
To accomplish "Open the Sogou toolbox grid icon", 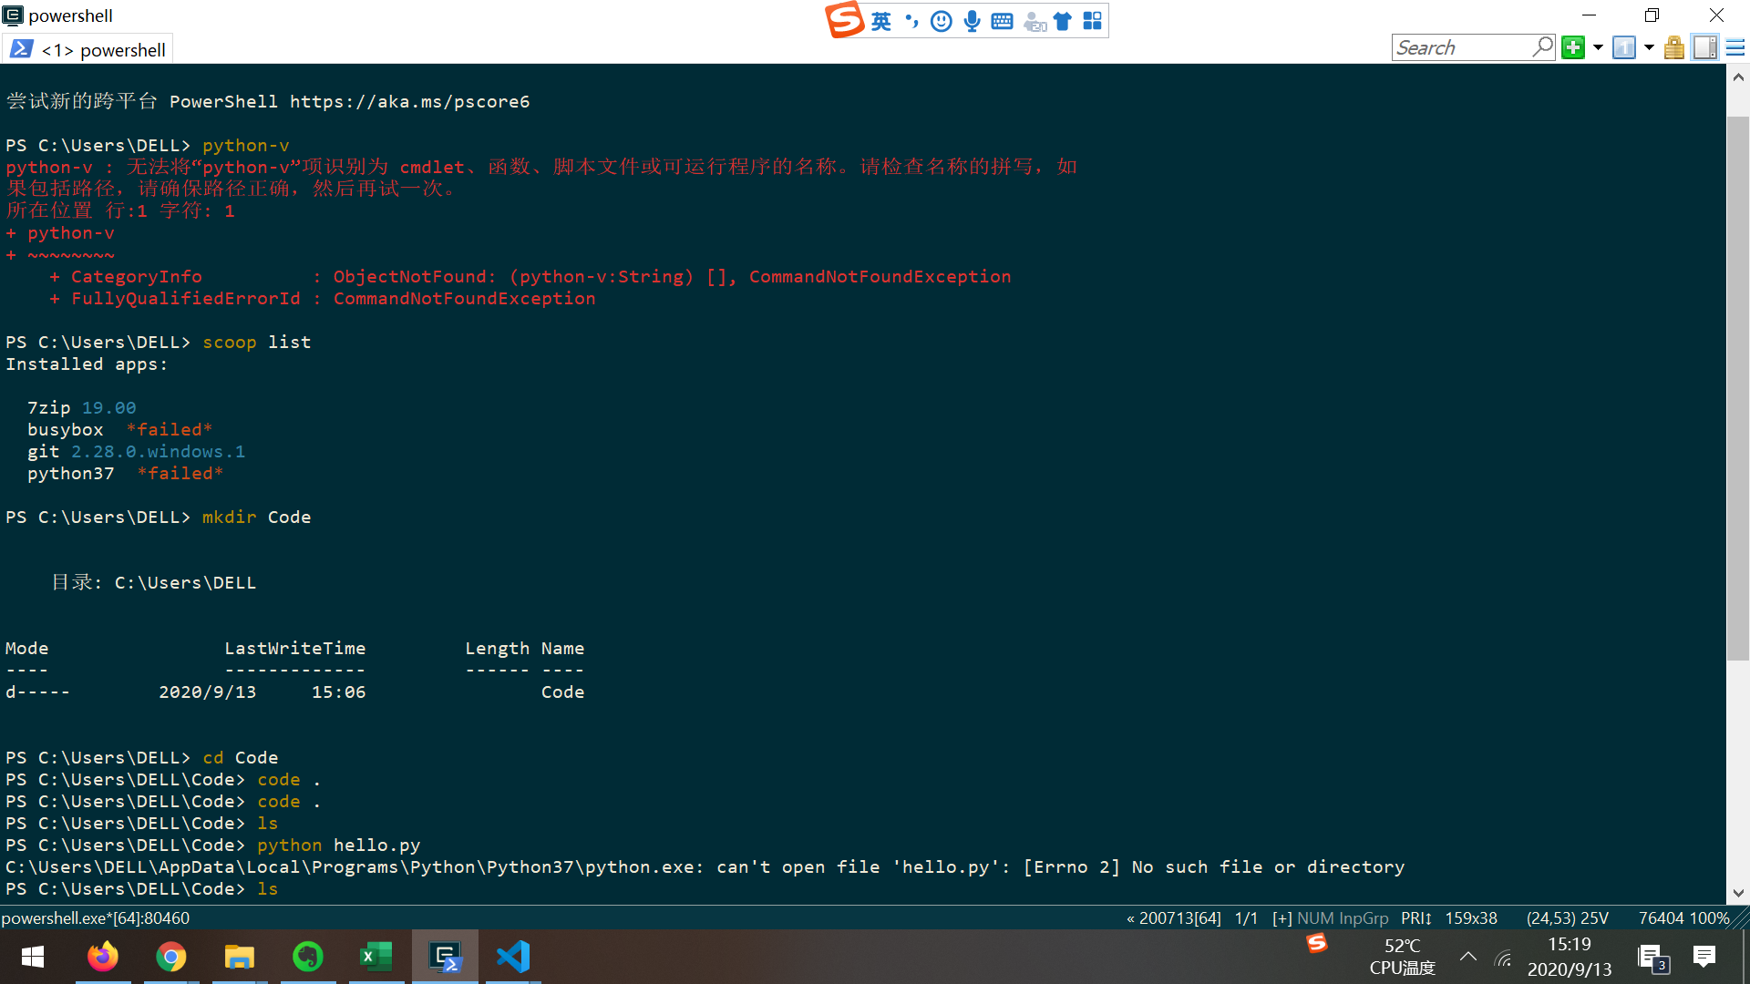I will 1092,21.
